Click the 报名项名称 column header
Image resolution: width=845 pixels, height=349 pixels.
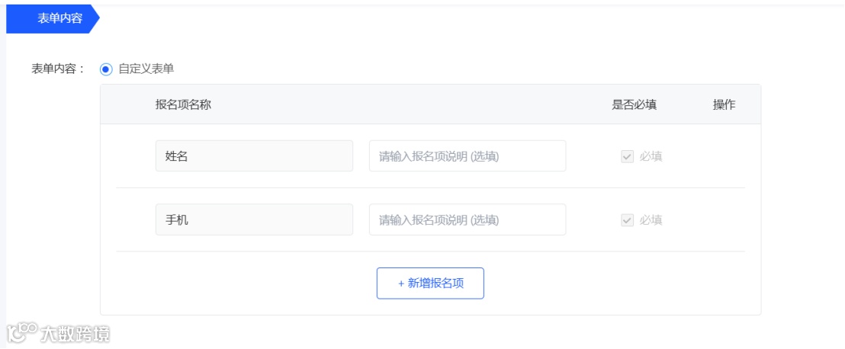pos(183,104)
